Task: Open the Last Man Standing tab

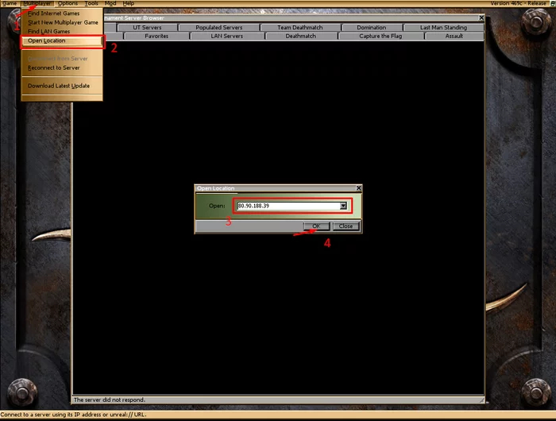Action: pyautogui.click(x=443, y=27)
